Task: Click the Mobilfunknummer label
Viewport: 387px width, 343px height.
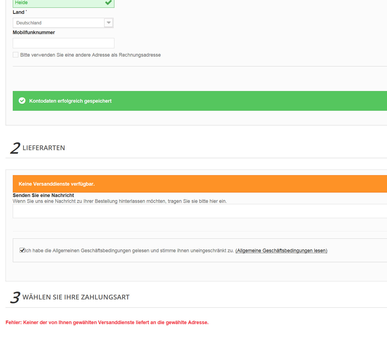Action: (x=34, y=32)
